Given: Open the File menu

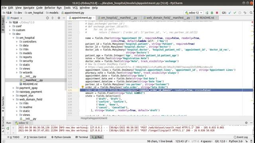Looking at the screenshot, I should pos(4,8).
